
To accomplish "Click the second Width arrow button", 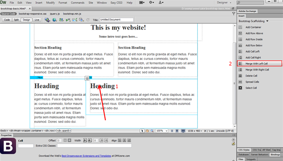I will pos(90,140).
